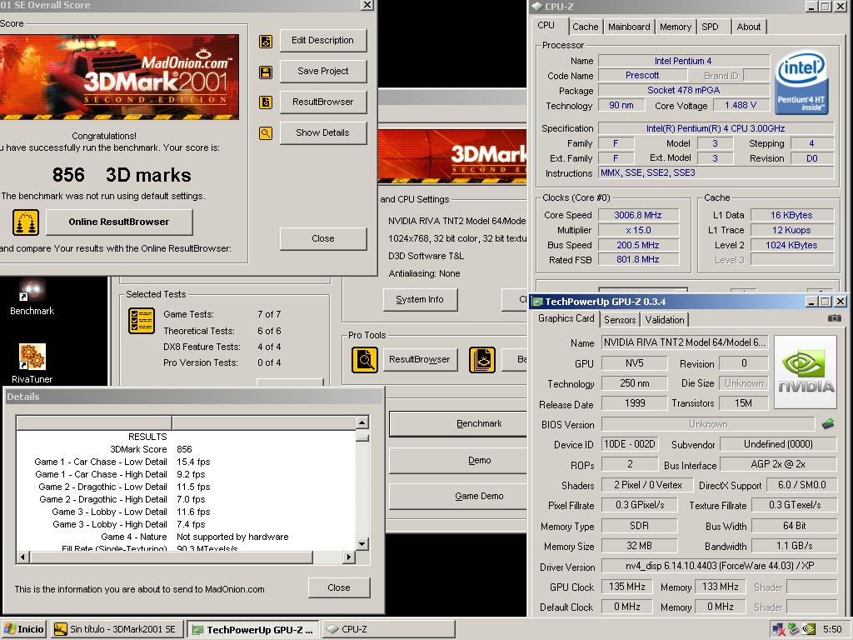The image size is (853, 640).
Task: Click the GPU-Z title bar icon
Action: (x=537, y=302)
